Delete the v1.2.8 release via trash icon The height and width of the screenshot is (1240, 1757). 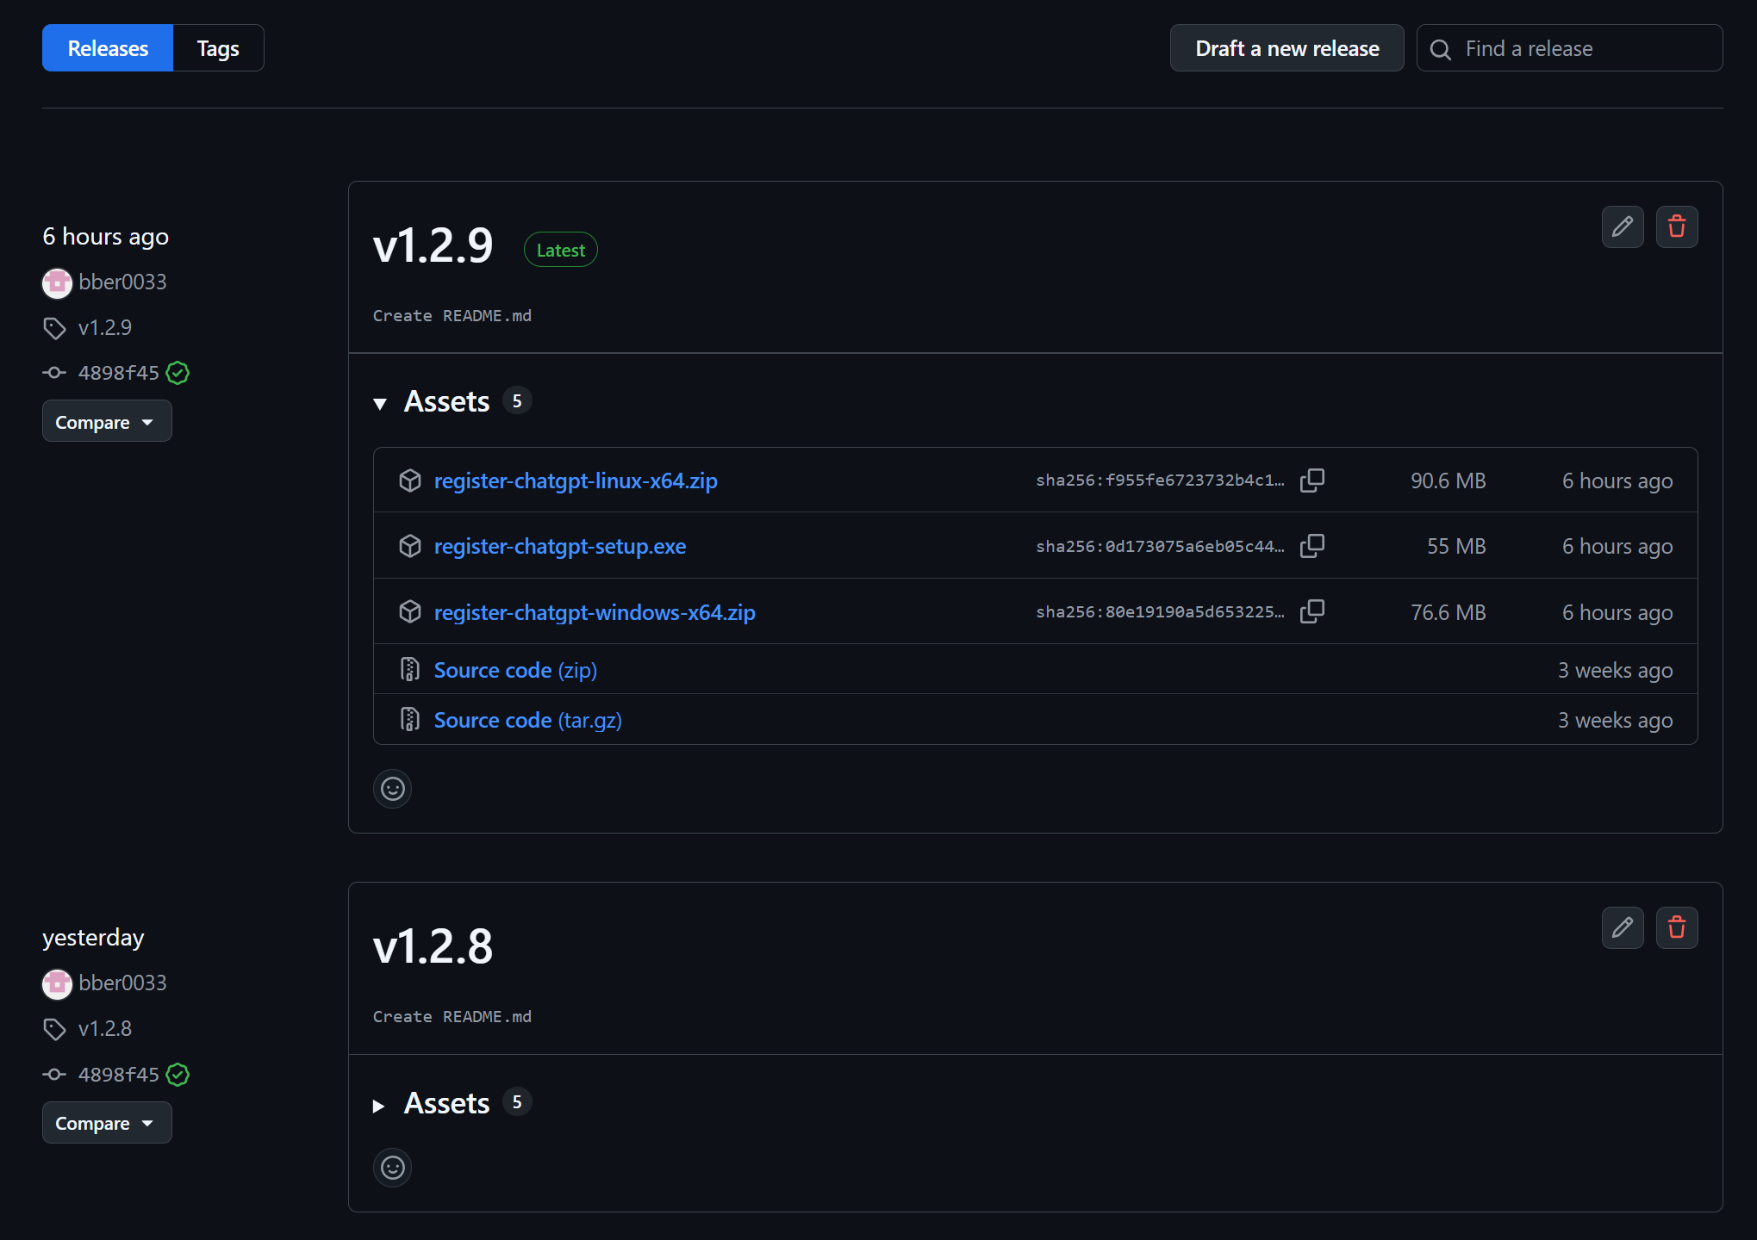pyautogui.click(x=1677, y=928)
